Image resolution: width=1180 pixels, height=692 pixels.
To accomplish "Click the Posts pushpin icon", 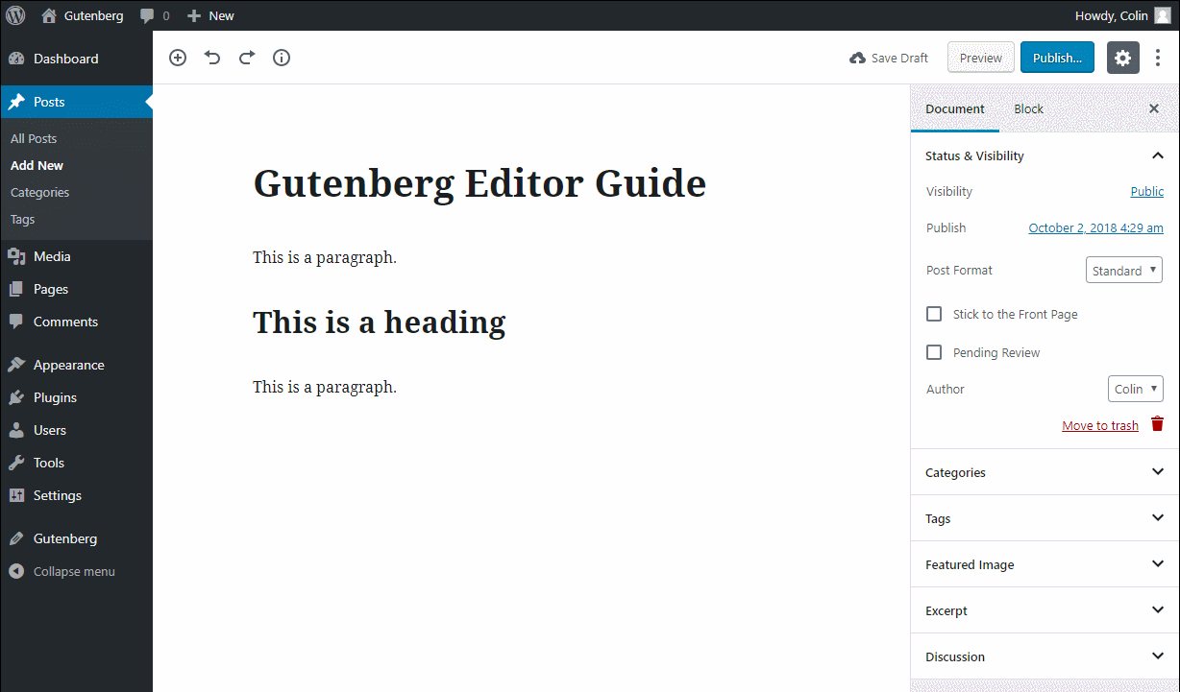I will pos(16,102).
